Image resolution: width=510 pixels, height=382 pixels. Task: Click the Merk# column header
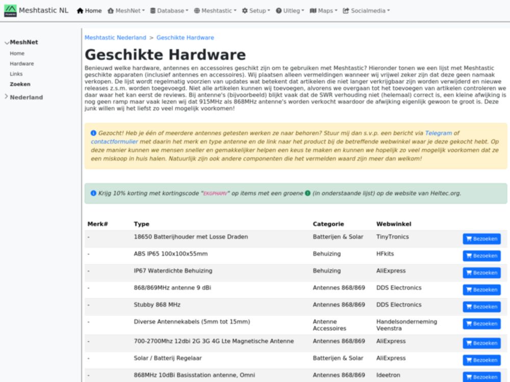[97, 224]
